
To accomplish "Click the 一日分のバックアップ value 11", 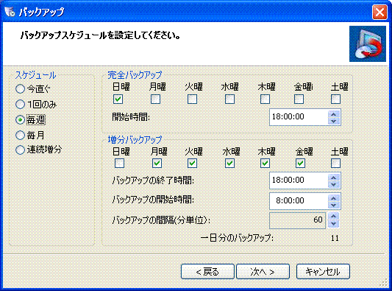I will 335,238.
